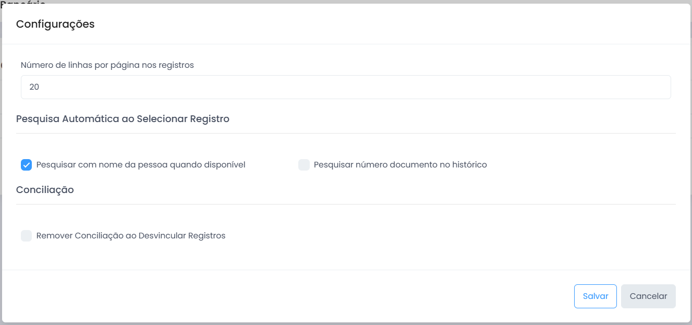Click the "Conciliação" section heading

coord(45,190)
